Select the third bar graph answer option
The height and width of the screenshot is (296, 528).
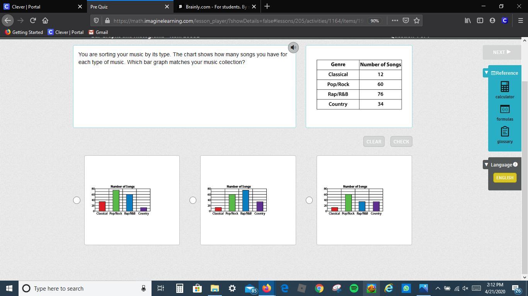pos(309,200)
